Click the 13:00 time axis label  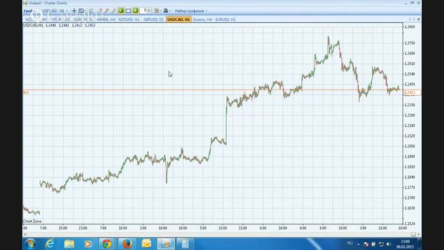point(223,228)
